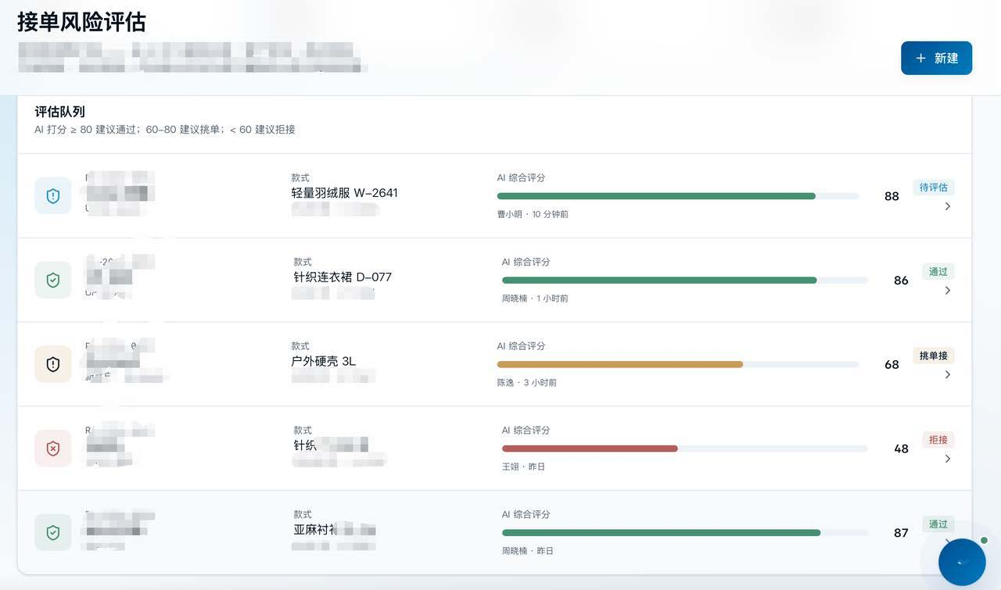Click the amber score bar for score 68
The height and width of the screenshot is (590, 1001).
(x=677, y=364)
